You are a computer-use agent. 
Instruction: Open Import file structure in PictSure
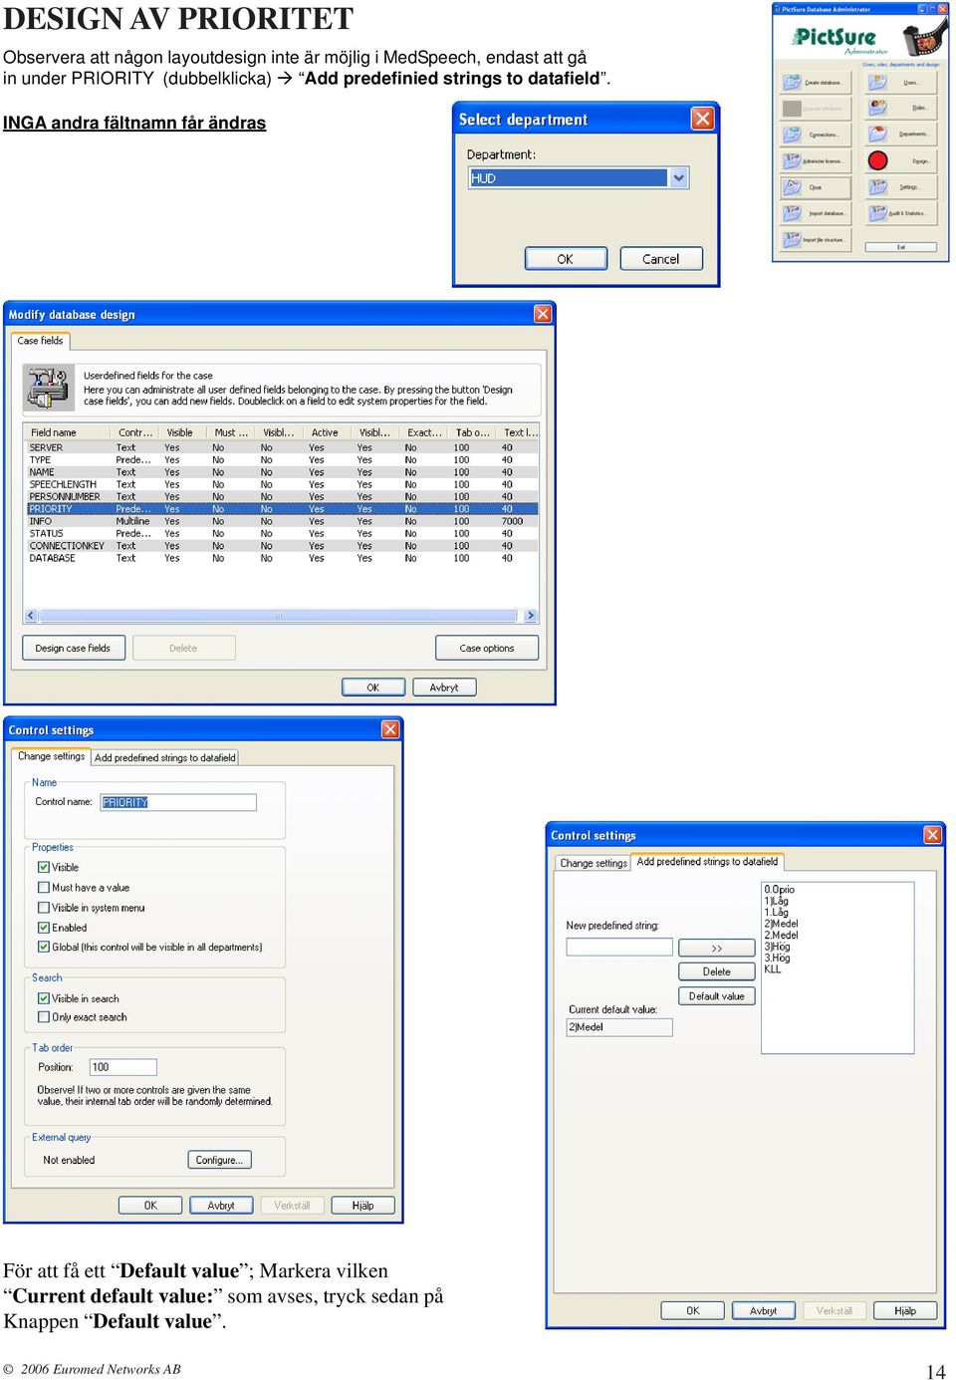point(816,240)
